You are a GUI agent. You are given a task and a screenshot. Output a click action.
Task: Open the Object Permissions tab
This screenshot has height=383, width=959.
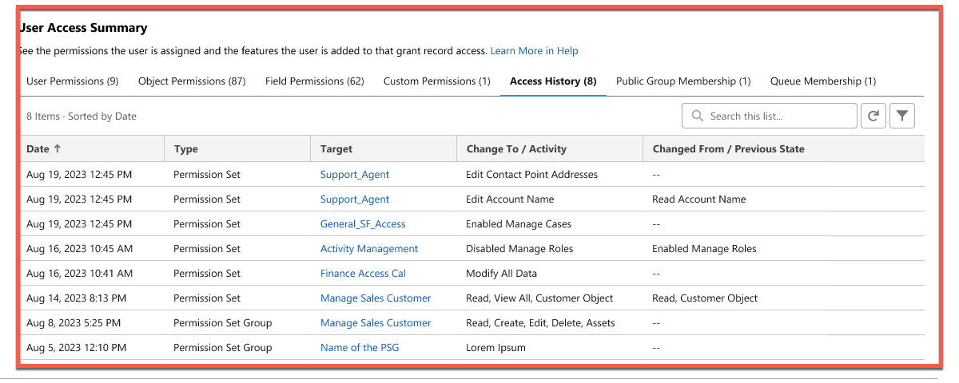pos(192,81)
